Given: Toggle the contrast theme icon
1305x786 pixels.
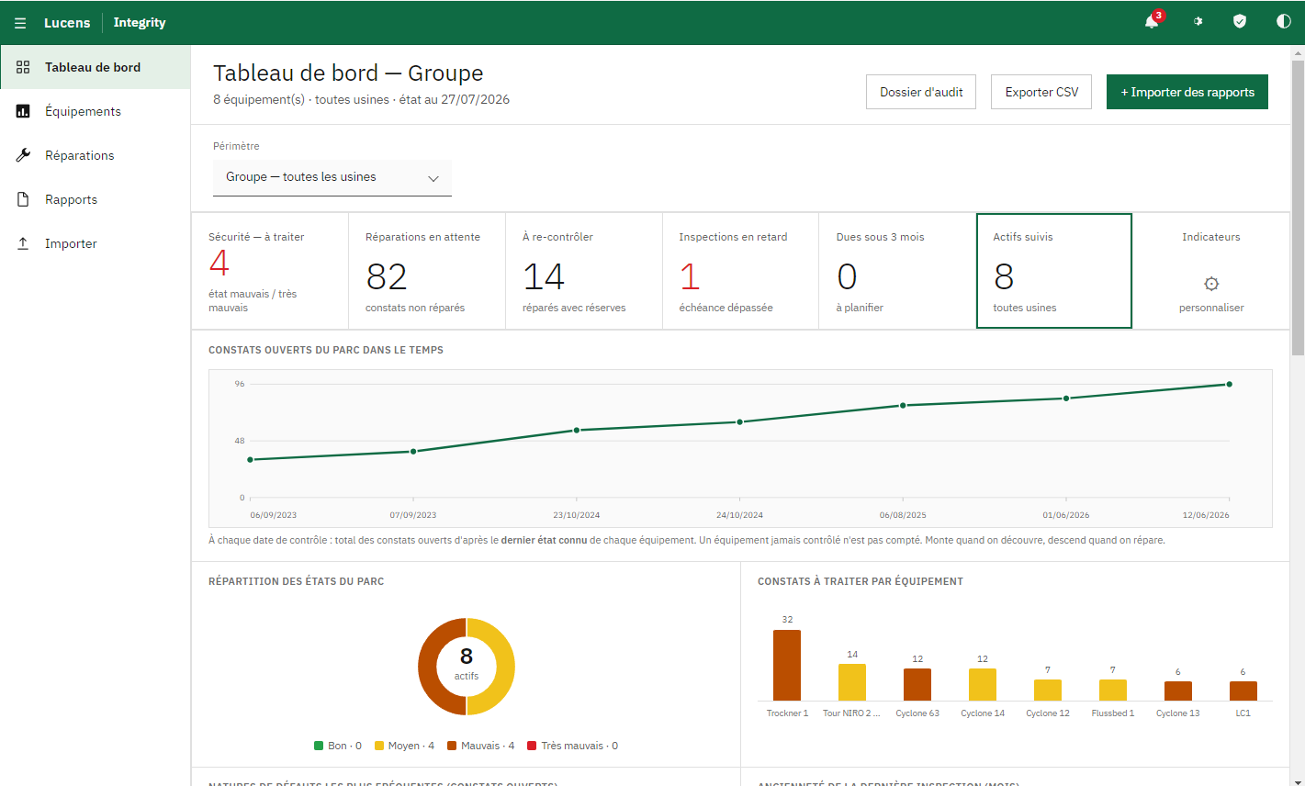Looking at the screenshot, I should click(1284, 22).
